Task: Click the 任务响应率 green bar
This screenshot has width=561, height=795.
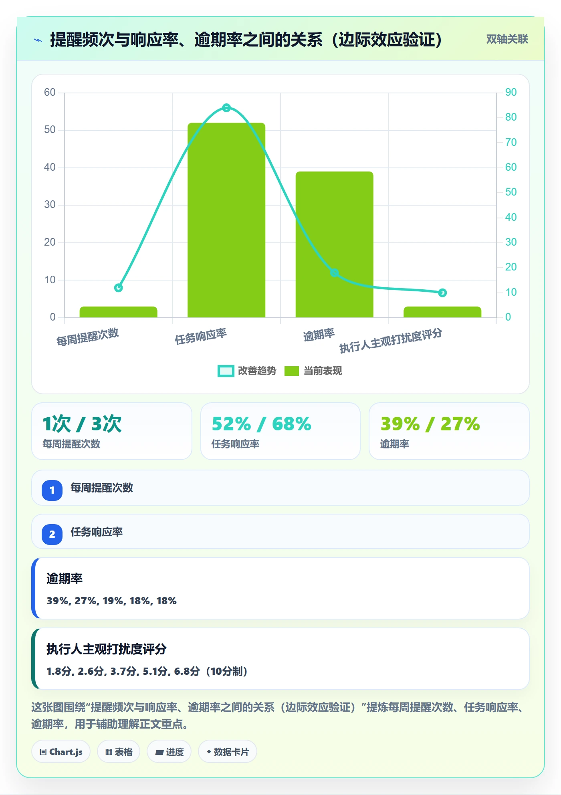Action: click(x=226, y=220)
